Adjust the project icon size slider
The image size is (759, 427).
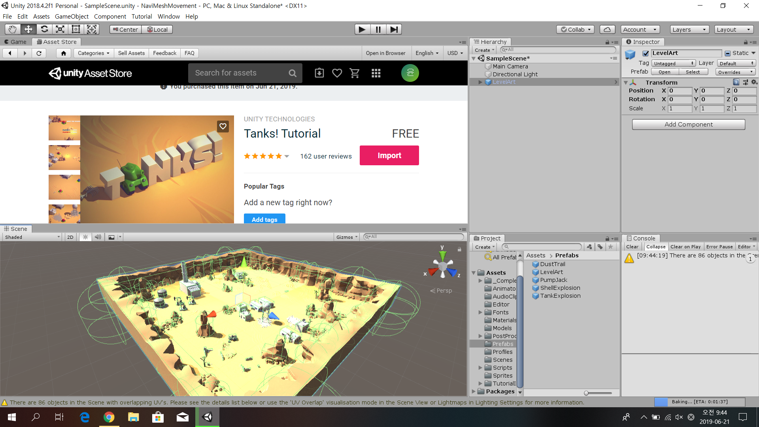click(x=587, y=393)
